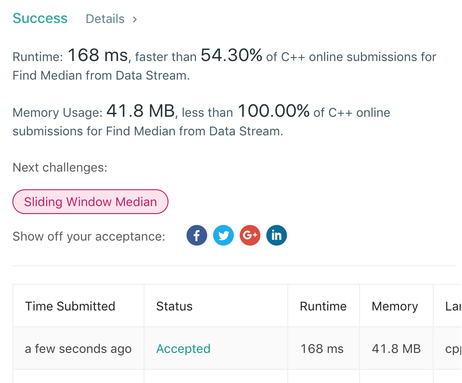The width and height of the screenshot is (462, 383).
Task: Share the acceptance on Twitter
Action: [x=223, y=235]
